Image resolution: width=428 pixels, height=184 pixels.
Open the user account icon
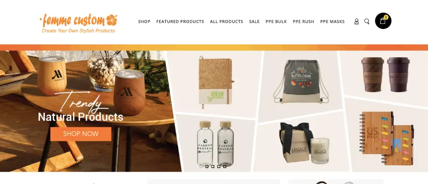click(356, 21)
